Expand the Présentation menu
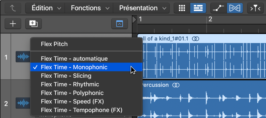266x118 pixels. tap(141, 8)
